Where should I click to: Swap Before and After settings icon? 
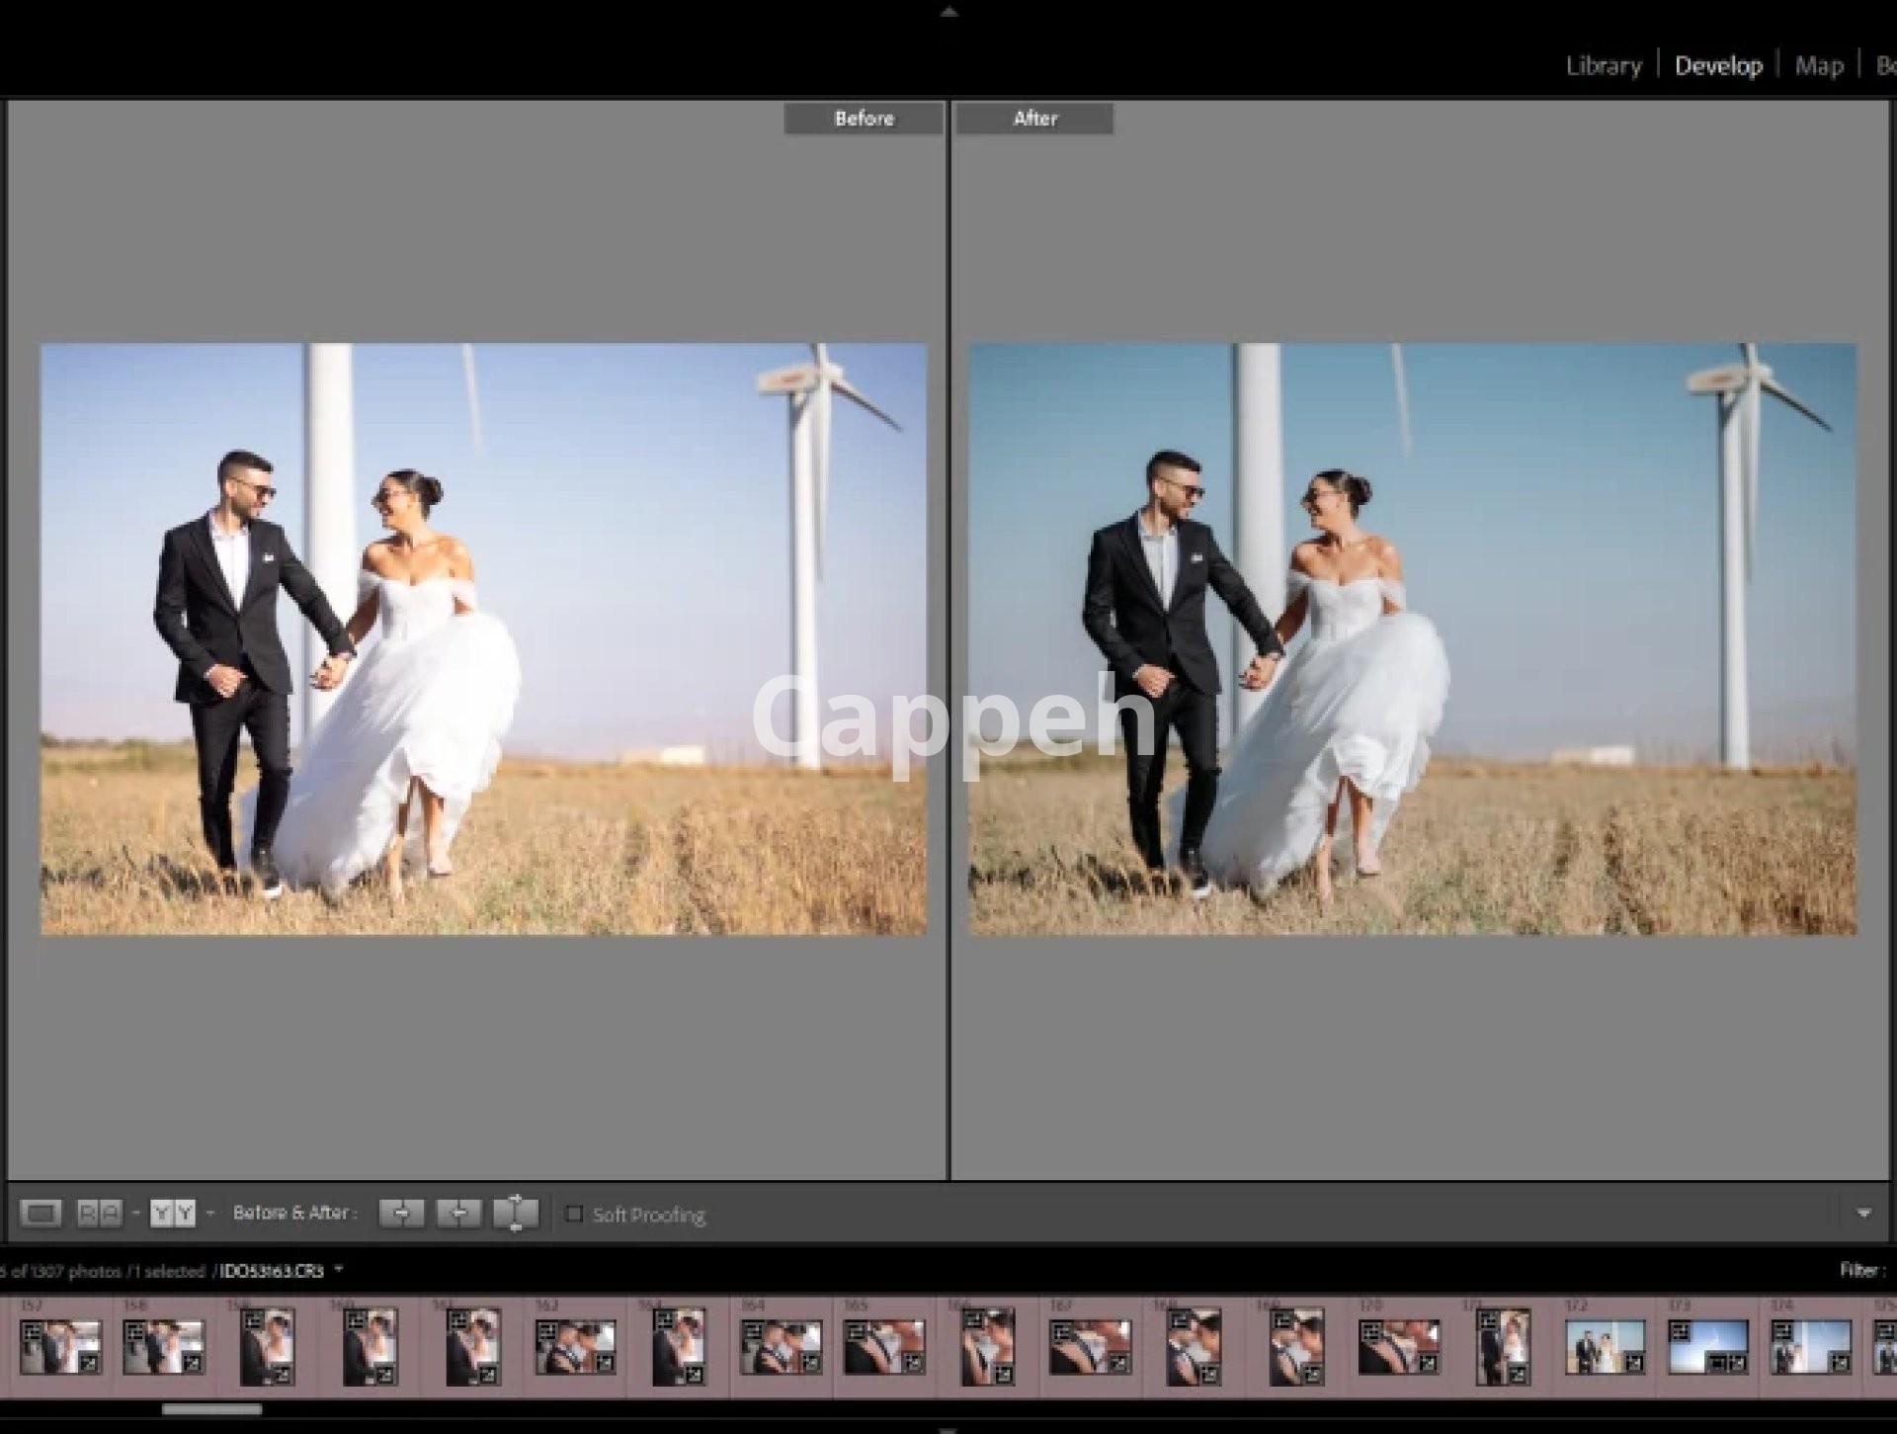coord(516,1213)
